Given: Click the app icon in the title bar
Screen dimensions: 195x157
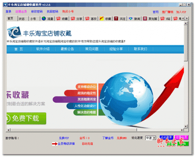Looking at the screenshot, I should coord(5,5).
